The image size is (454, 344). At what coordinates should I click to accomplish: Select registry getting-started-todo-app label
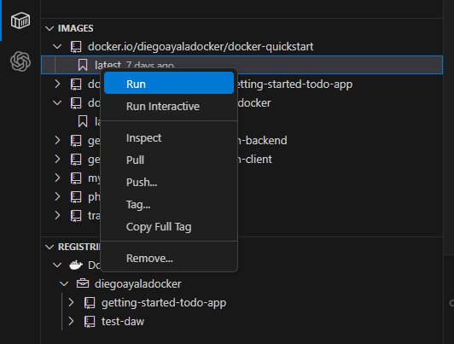click(x=164, y=303)
